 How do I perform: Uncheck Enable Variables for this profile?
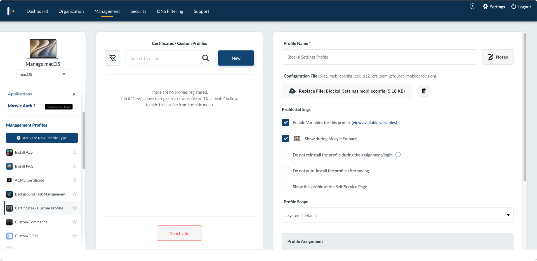tap(286, 122)
